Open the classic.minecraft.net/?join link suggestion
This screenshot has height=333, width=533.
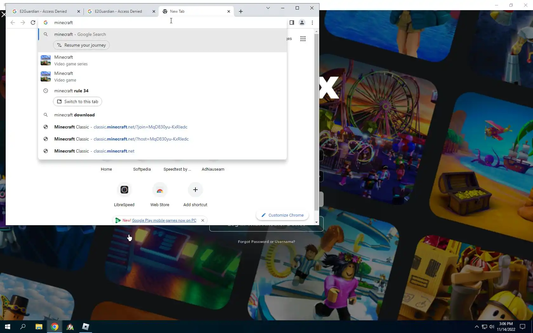click(162, 127)
